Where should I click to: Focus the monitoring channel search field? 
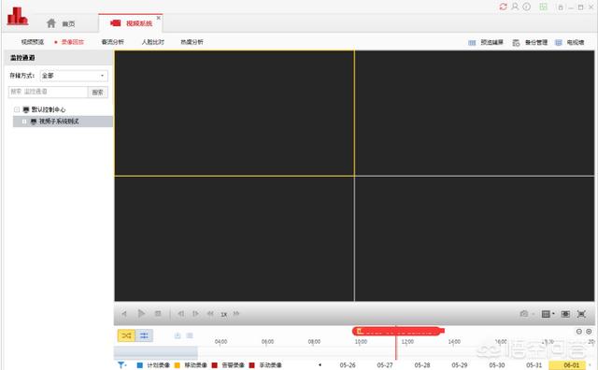[48, 92]
